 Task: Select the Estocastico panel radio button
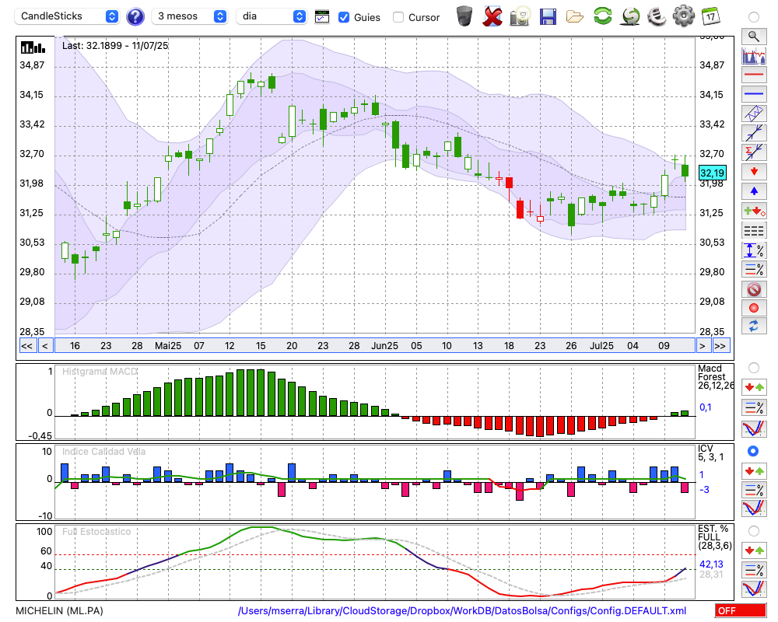tap(753, 531)
